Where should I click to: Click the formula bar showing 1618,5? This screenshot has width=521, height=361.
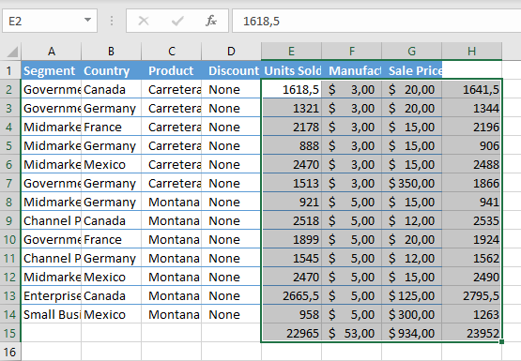(376, 21)
